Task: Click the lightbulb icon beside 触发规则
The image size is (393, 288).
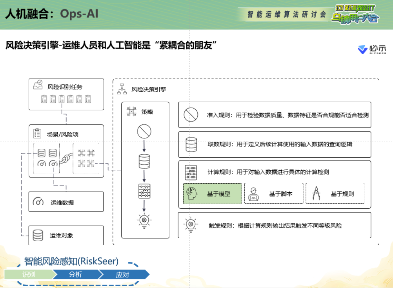Action: pyautogui.click(x=191, y=225)
